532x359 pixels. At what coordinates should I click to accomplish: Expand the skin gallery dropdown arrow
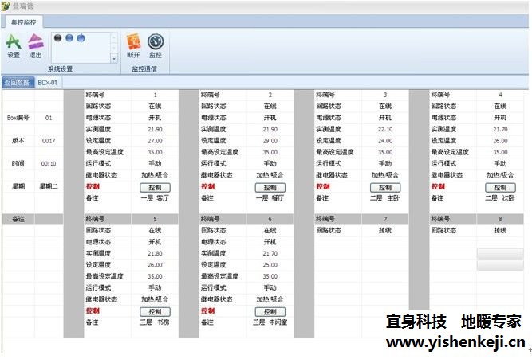pyautogui.click(x=114, y=59)
